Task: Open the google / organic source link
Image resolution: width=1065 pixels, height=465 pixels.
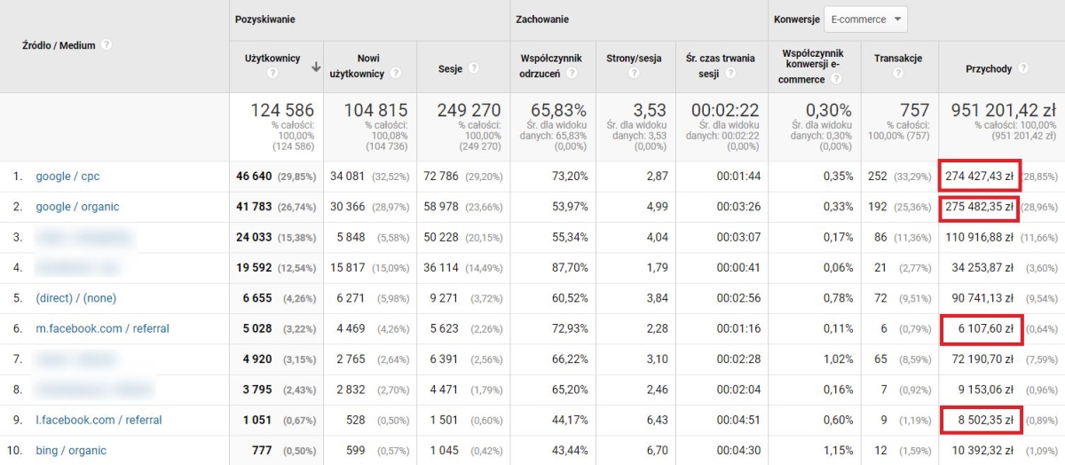Action: click(77, 207)
